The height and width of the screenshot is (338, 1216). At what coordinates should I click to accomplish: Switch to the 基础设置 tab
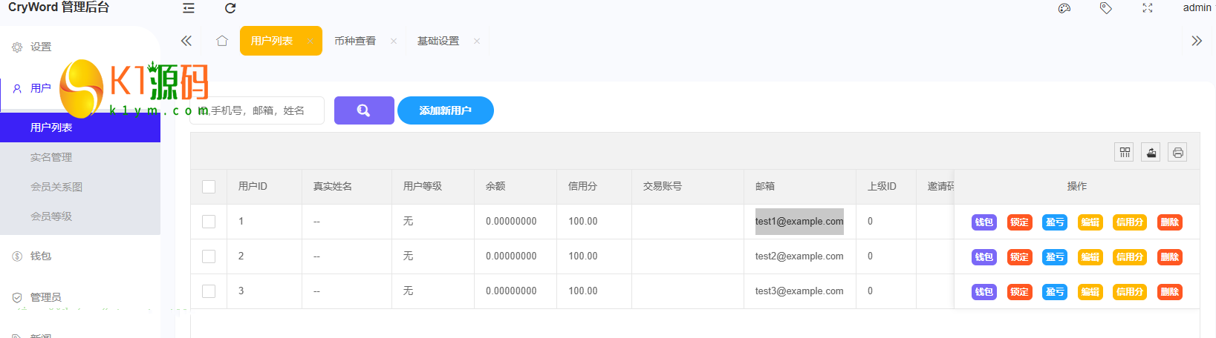[438, 41]
